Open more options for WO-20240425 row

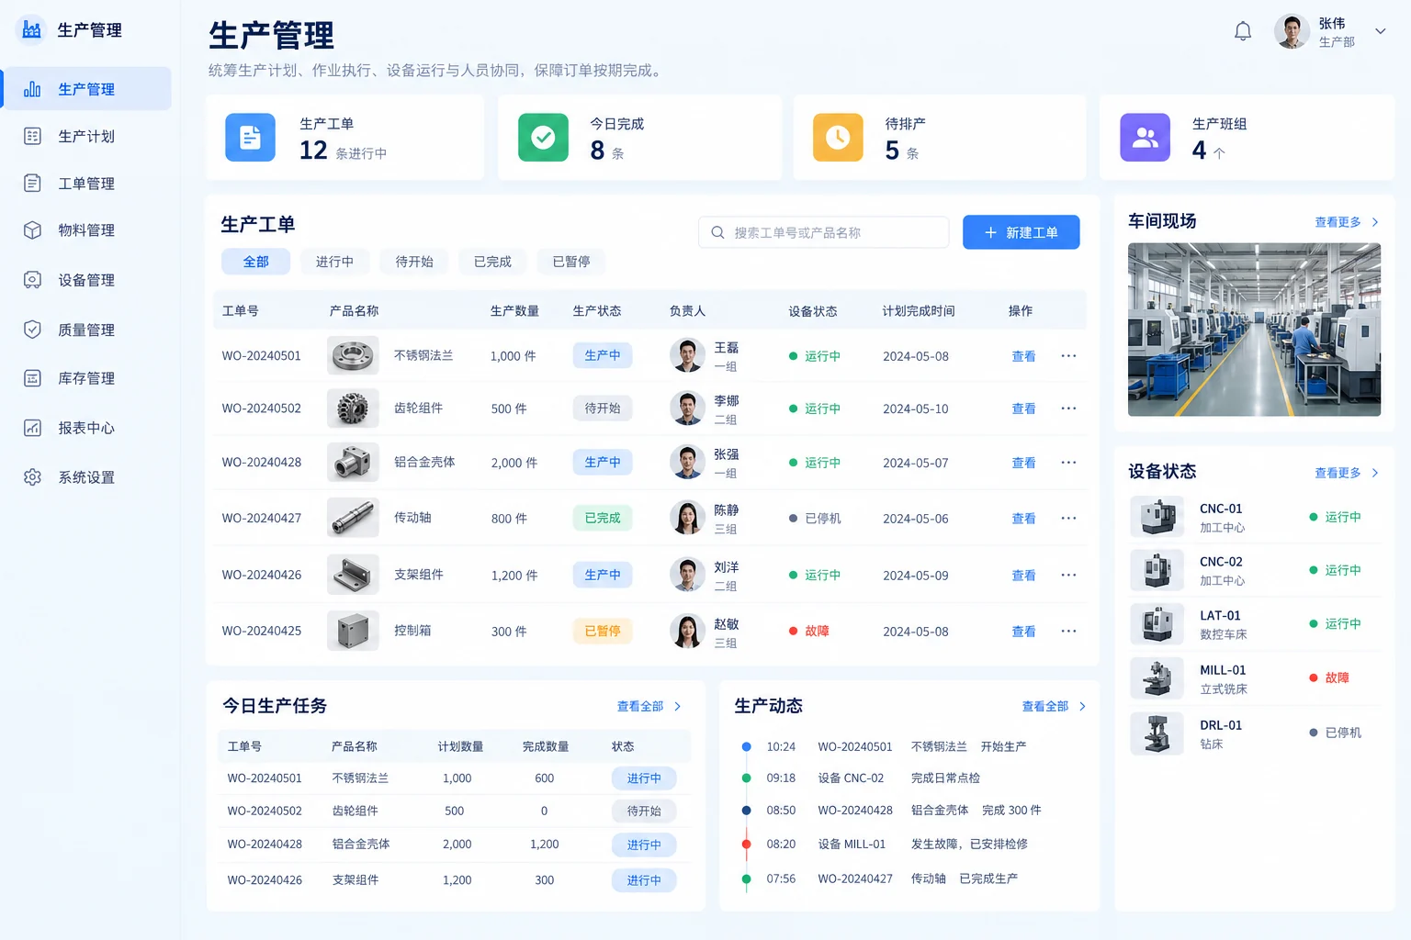pos(1068,631)
